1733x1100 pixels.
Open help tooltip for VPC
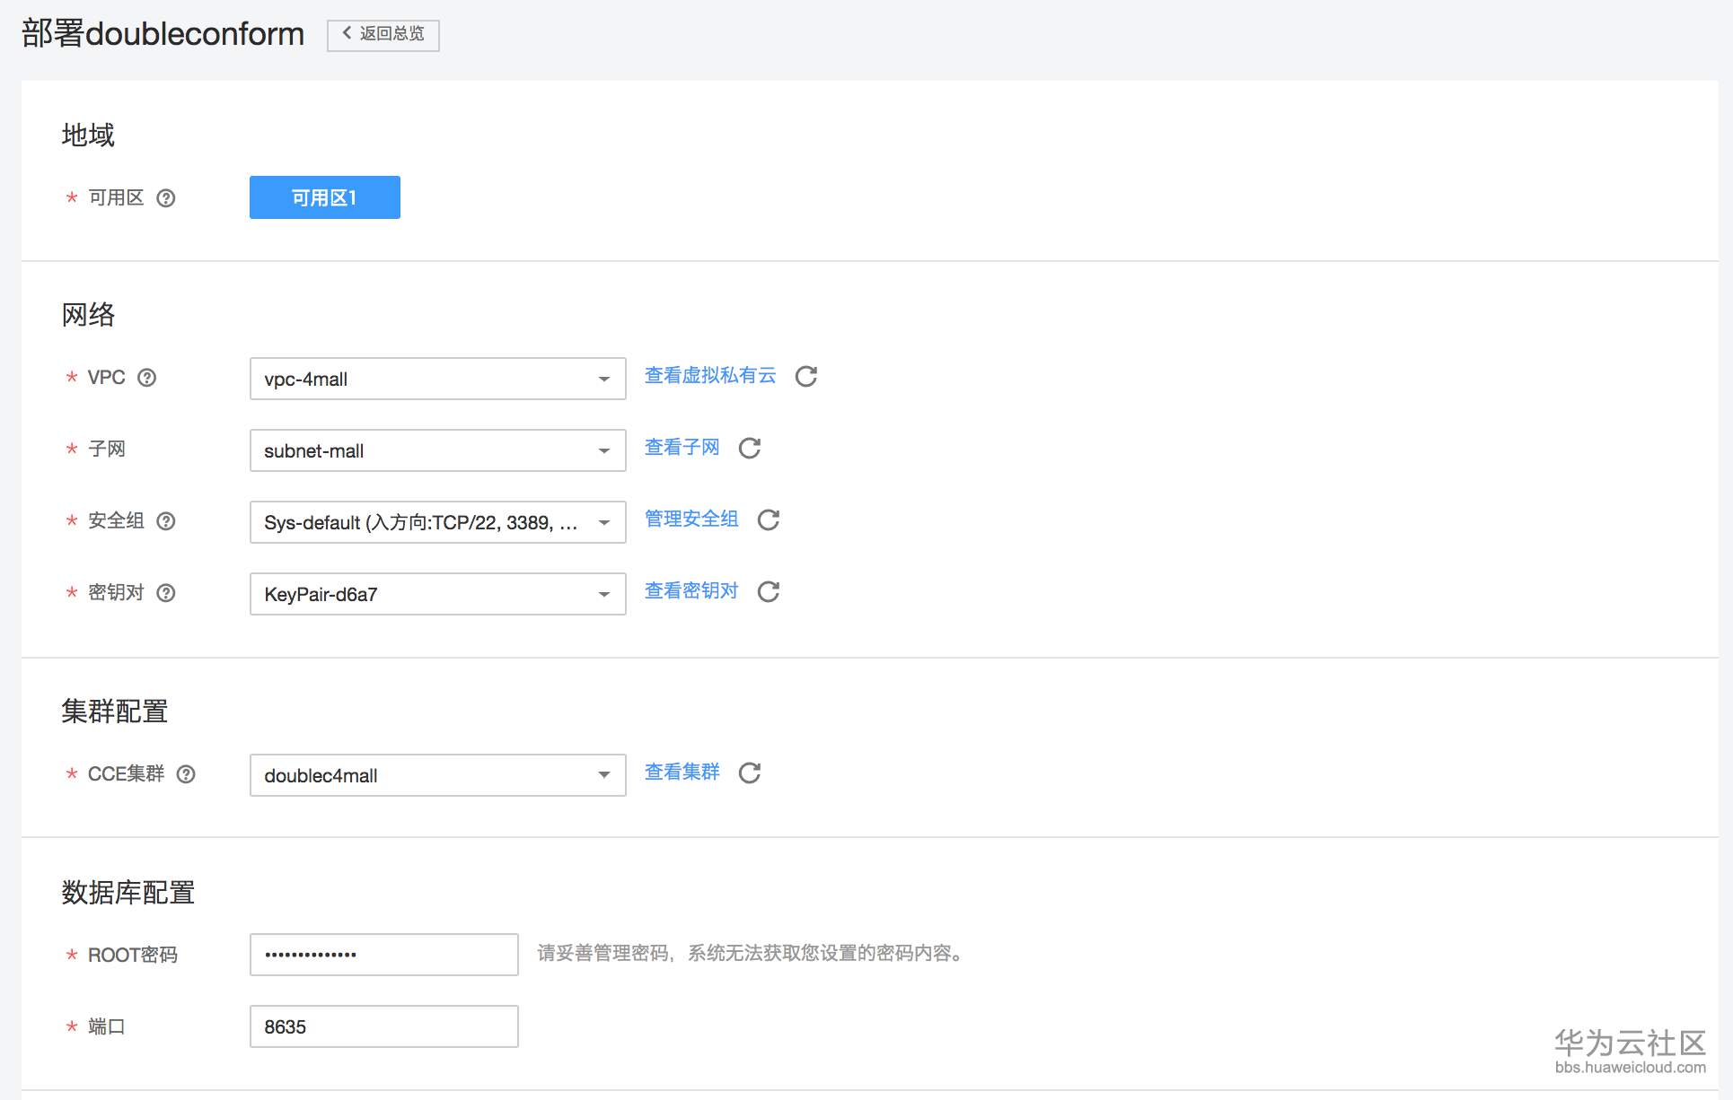pyautogui.click(x=147, y=378)
